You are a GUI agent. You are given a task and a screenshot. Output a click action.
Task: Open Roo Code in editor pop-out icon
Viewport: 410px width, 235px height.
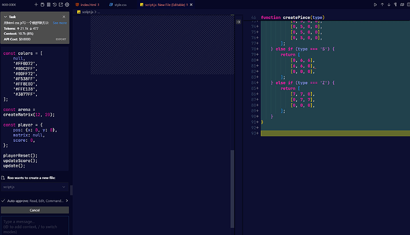[61, 5]
